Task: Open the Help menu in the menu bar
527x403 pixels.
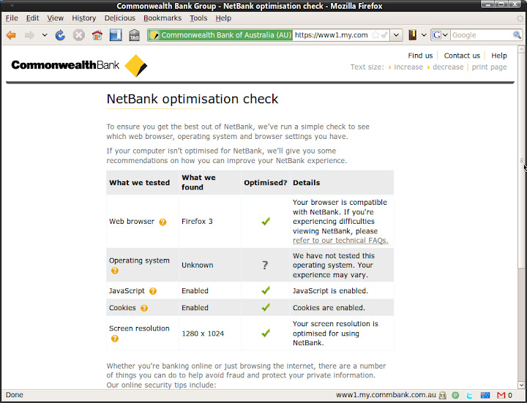Action: (223, 18)
